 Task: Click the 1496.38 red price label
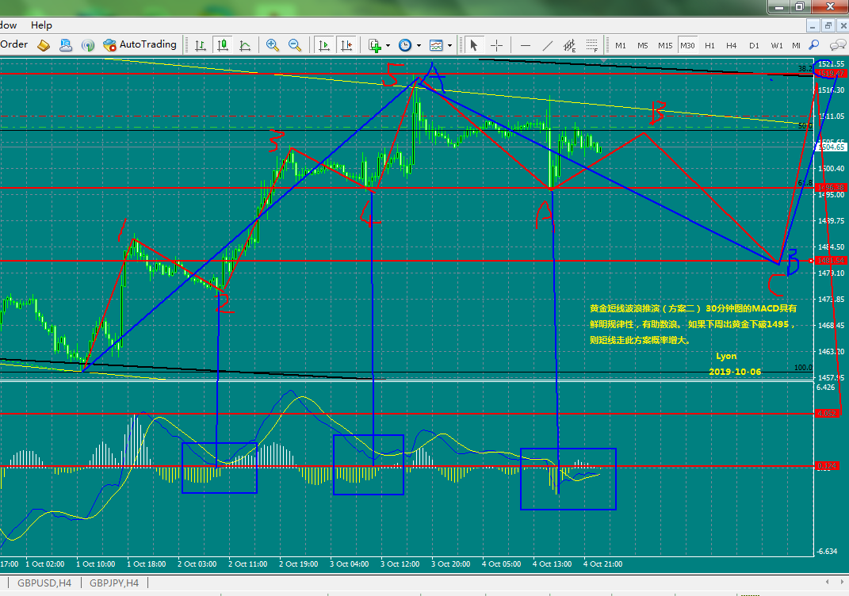click(x=831, y=188)
